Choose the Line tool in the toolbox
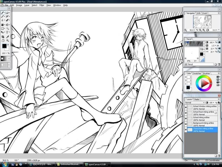Viewport: 222px width, 167px height. pos(2,16)
